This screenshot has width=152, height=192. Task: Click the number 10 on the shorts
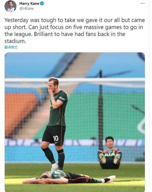56,139
